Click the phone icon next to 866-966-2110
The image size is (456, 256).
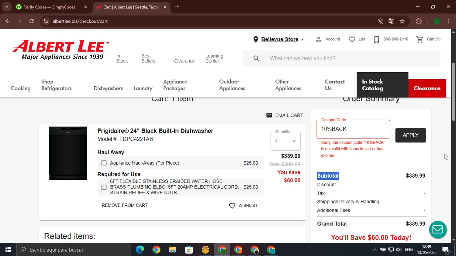[376, 39]
